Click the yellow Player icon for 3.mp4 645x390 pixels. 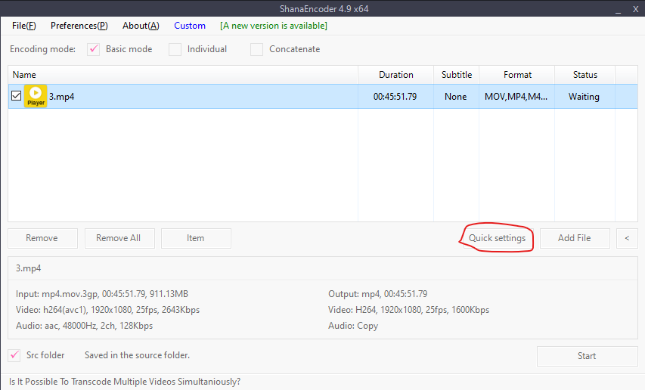(x=36, y=96)
